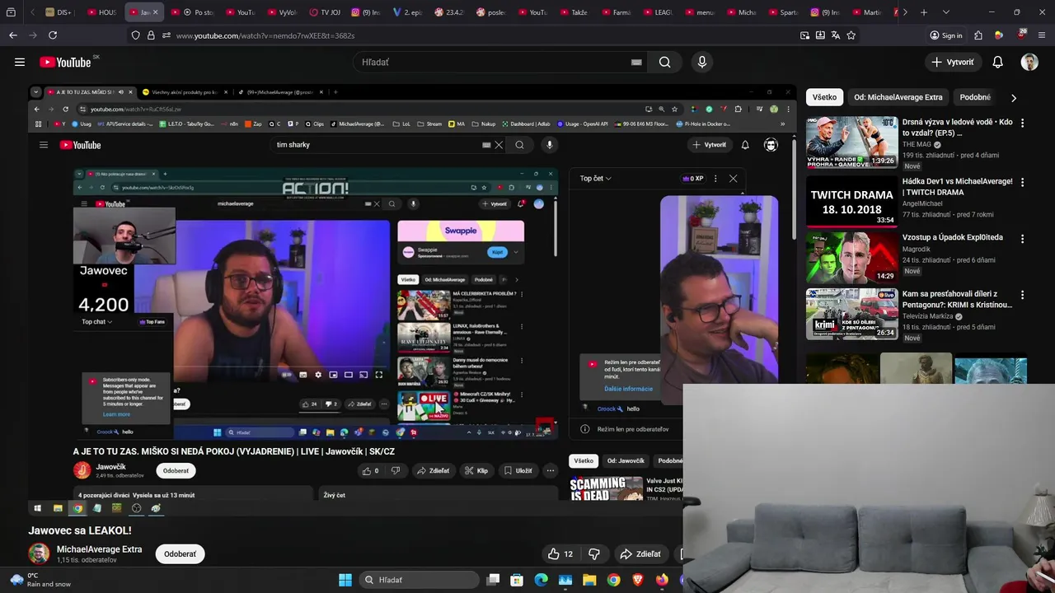This screenshot has height=593, width=1055.
Task: Go back with the browser Back arrow
Action: [x=12, y=35]
